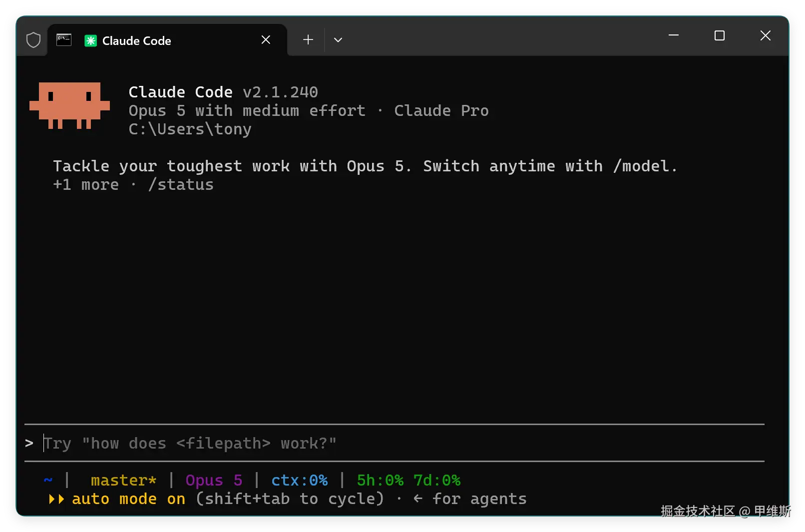
Task: Click the auto mode on text
Action: click(x=128, y=499)
